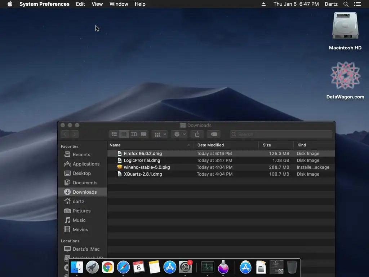
Task: Open the Window menu
Action: point(119,4)
